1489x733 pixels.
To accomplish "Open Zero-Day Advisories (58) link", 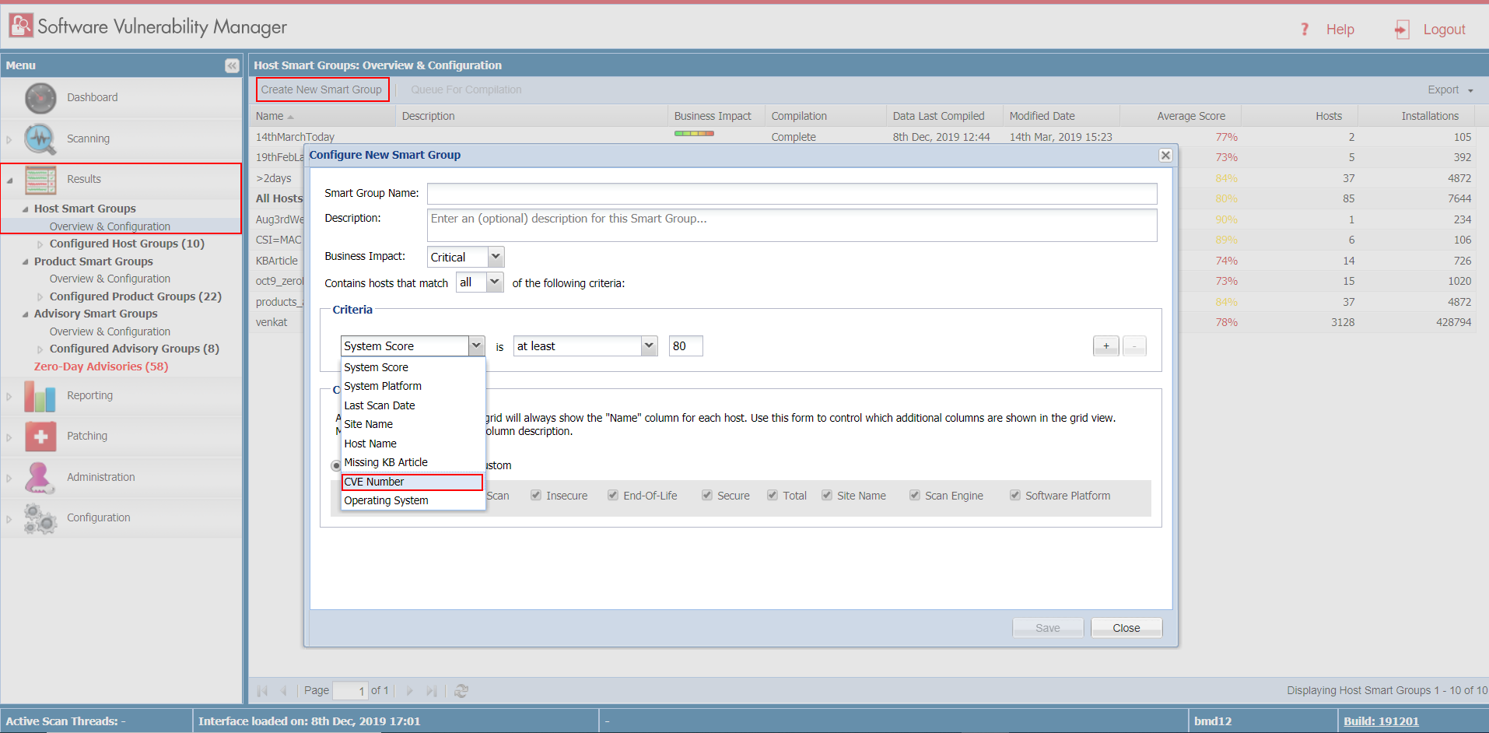I will [101, 366].
